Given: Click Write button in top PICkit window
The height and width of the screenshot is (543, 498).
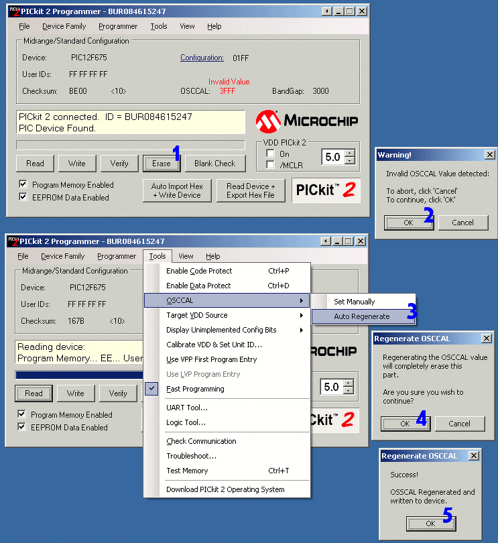Looking at the screenshot, I should coord(77,164).
